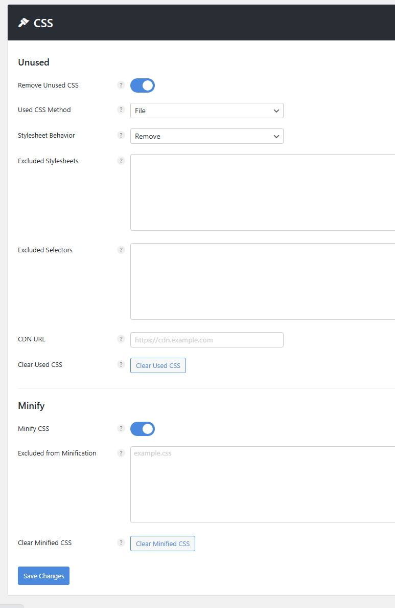Image resolution: width=395 pixels, height=608 pixels.
Task: Click the CDN URL help icon
Action: coord(121,339)
